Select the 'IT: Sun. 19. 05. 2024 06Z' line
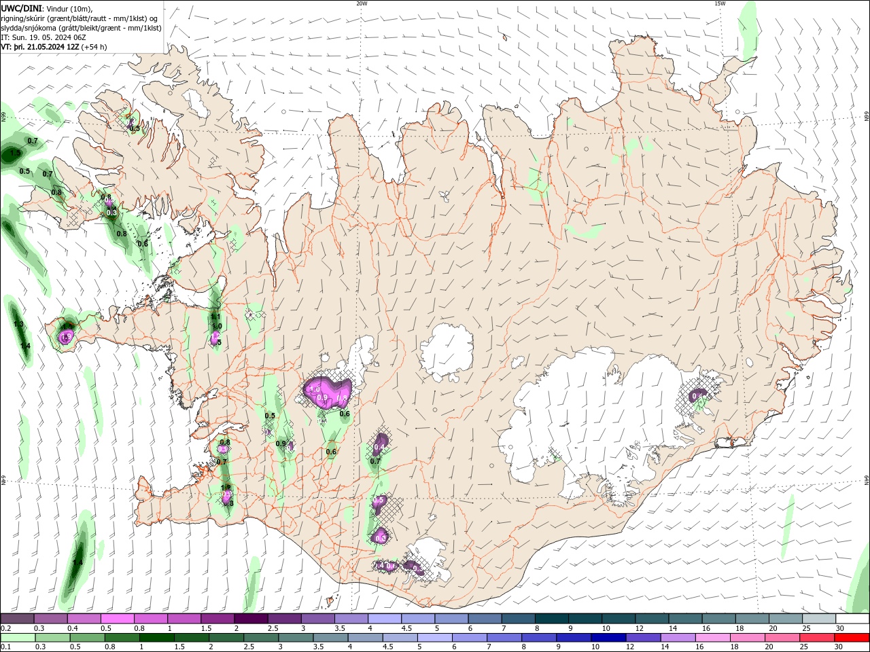The image size is (870, 652). [43, 37]
